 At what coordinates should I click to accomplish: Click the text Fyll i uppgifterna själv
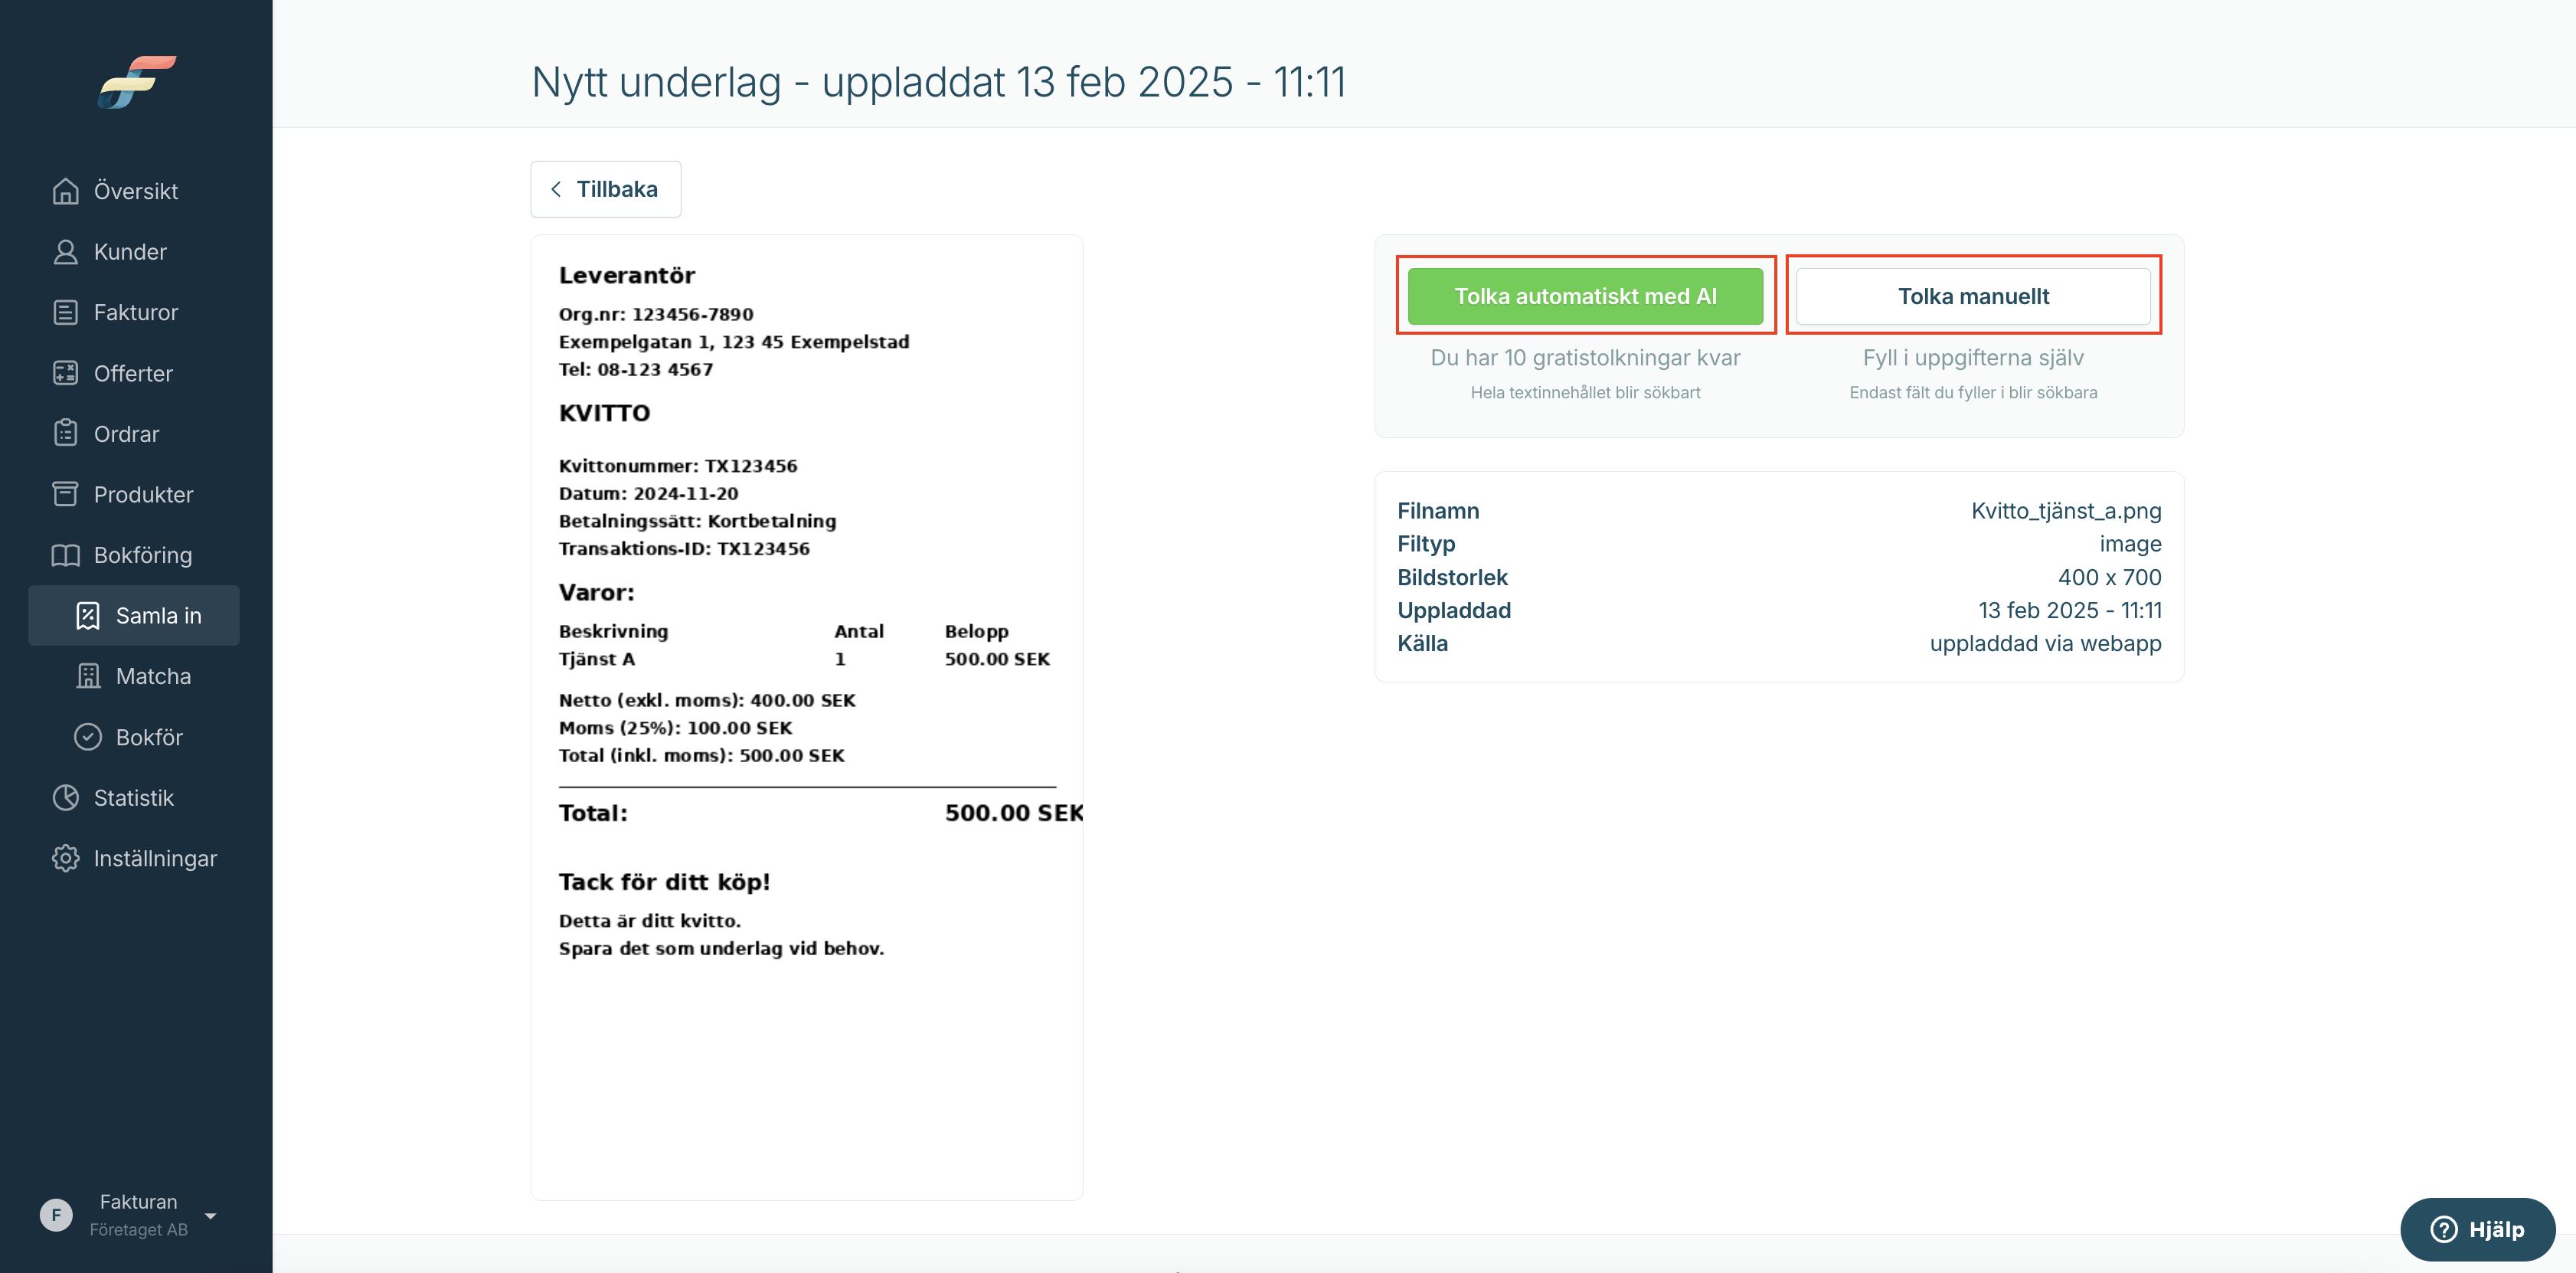1973,358
